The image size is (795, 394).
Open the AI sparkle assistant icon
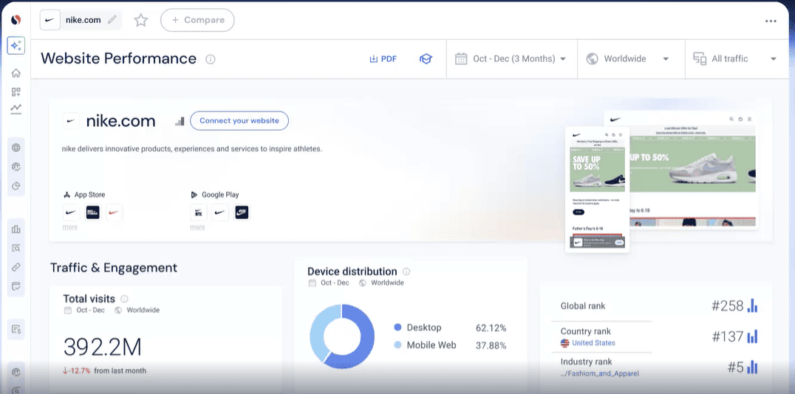(16, 46)
